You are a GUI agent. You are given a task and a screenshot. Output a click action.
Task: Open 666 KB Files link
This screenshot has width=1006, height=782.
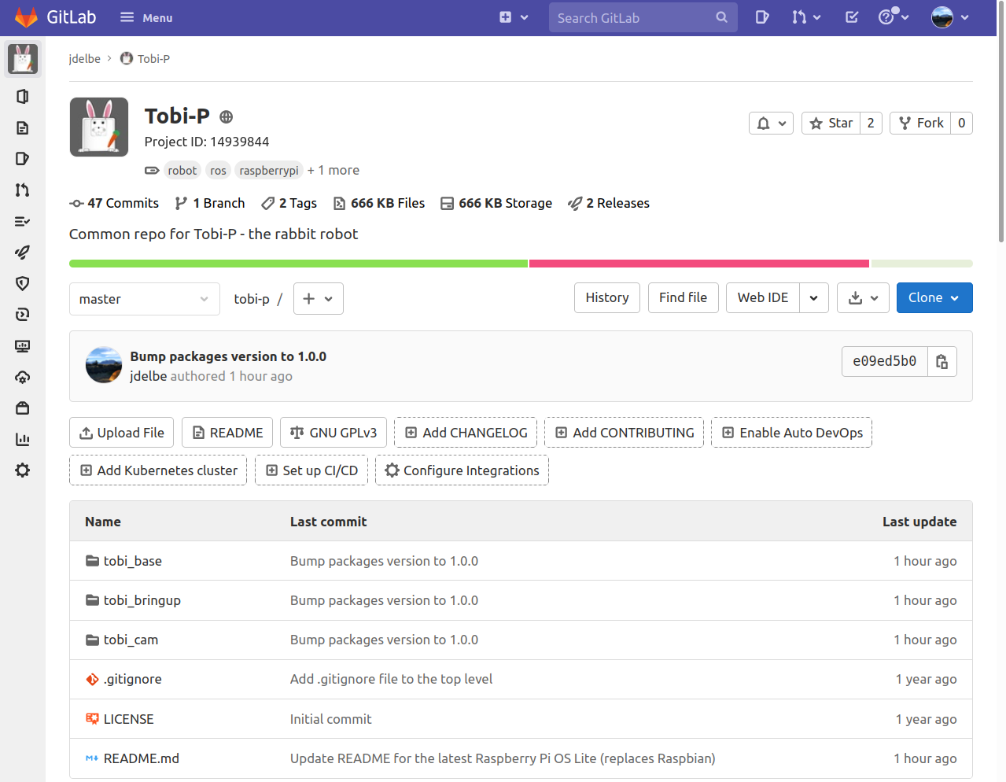click(379, 203)
